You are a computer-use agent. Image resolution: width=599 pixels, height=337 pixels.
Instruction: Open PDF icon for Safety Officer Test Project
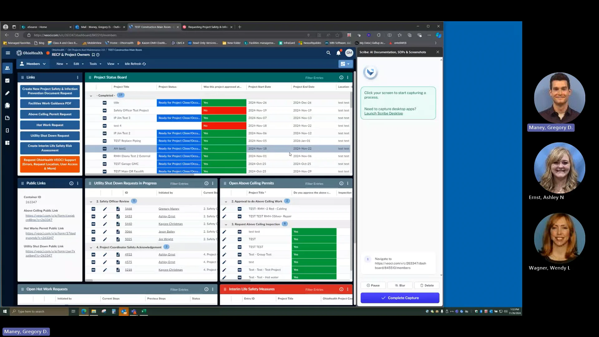tap(105, 110)
